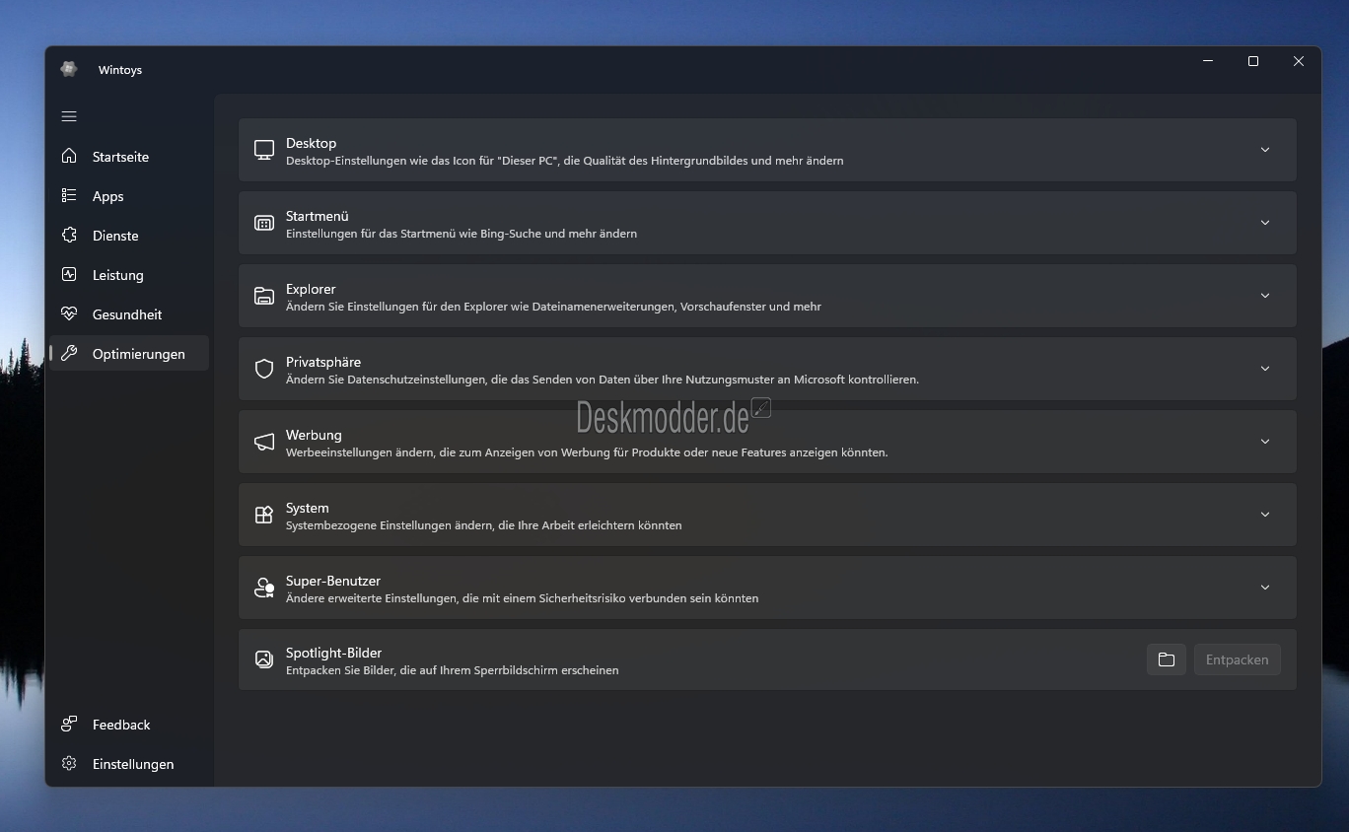Viewport: 1349px width, 832px height.
Task: Click the Startmenü card icon
Action: [x=264, y=223]
